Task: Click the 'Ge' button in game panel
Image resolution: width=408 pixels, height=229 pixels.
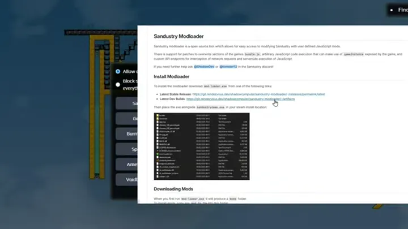Action: [x=127, y=119]
